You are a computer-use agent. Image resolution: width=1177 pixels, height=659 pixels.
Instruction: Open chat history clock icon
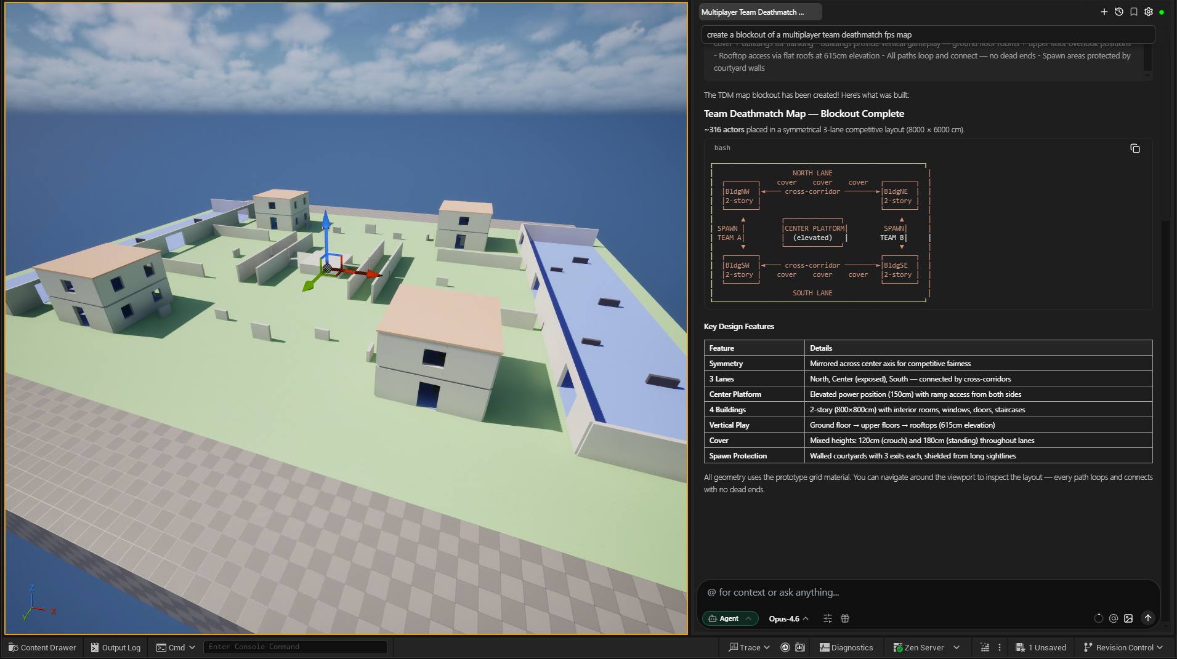click(x=1118, y=12)
